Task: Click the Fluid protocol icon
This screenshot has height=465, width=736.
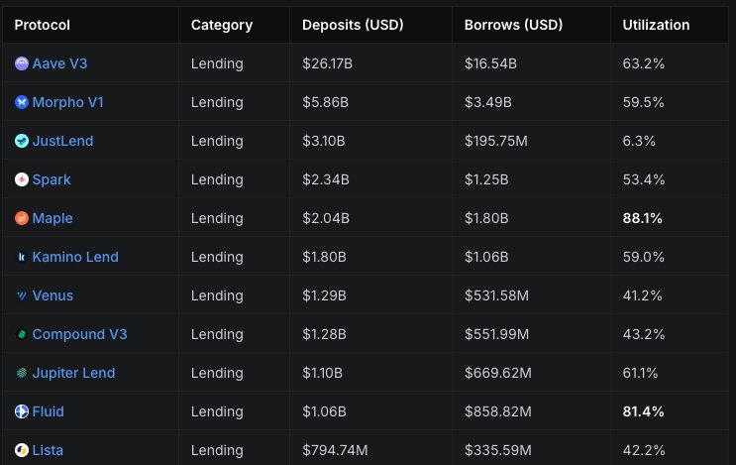Action: 22,411
